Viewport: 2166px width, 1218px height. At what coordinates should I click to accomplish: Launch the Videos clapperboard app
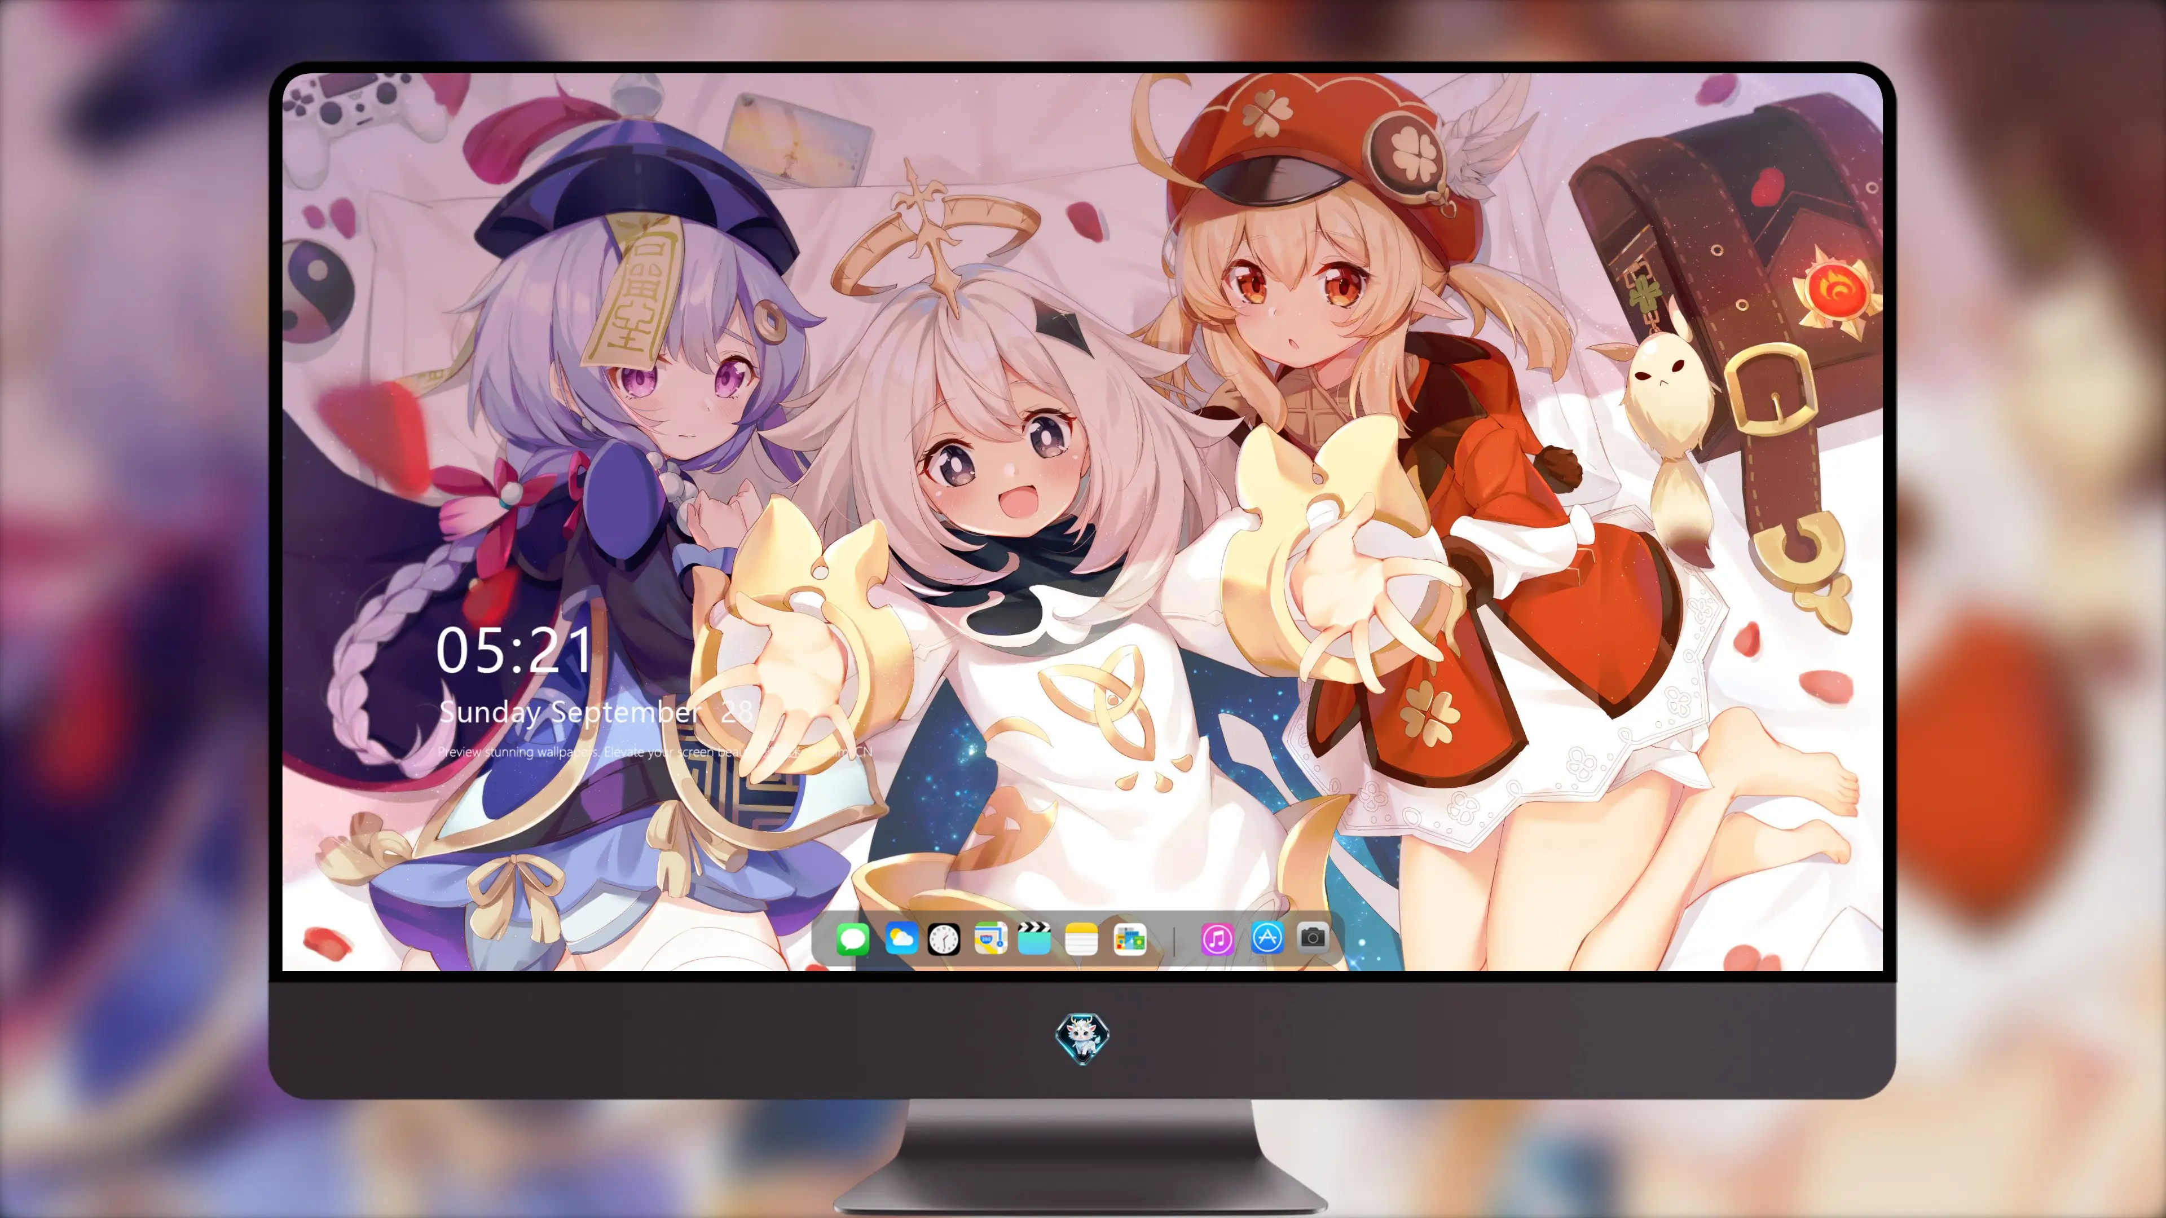(x=1034, y=938)
